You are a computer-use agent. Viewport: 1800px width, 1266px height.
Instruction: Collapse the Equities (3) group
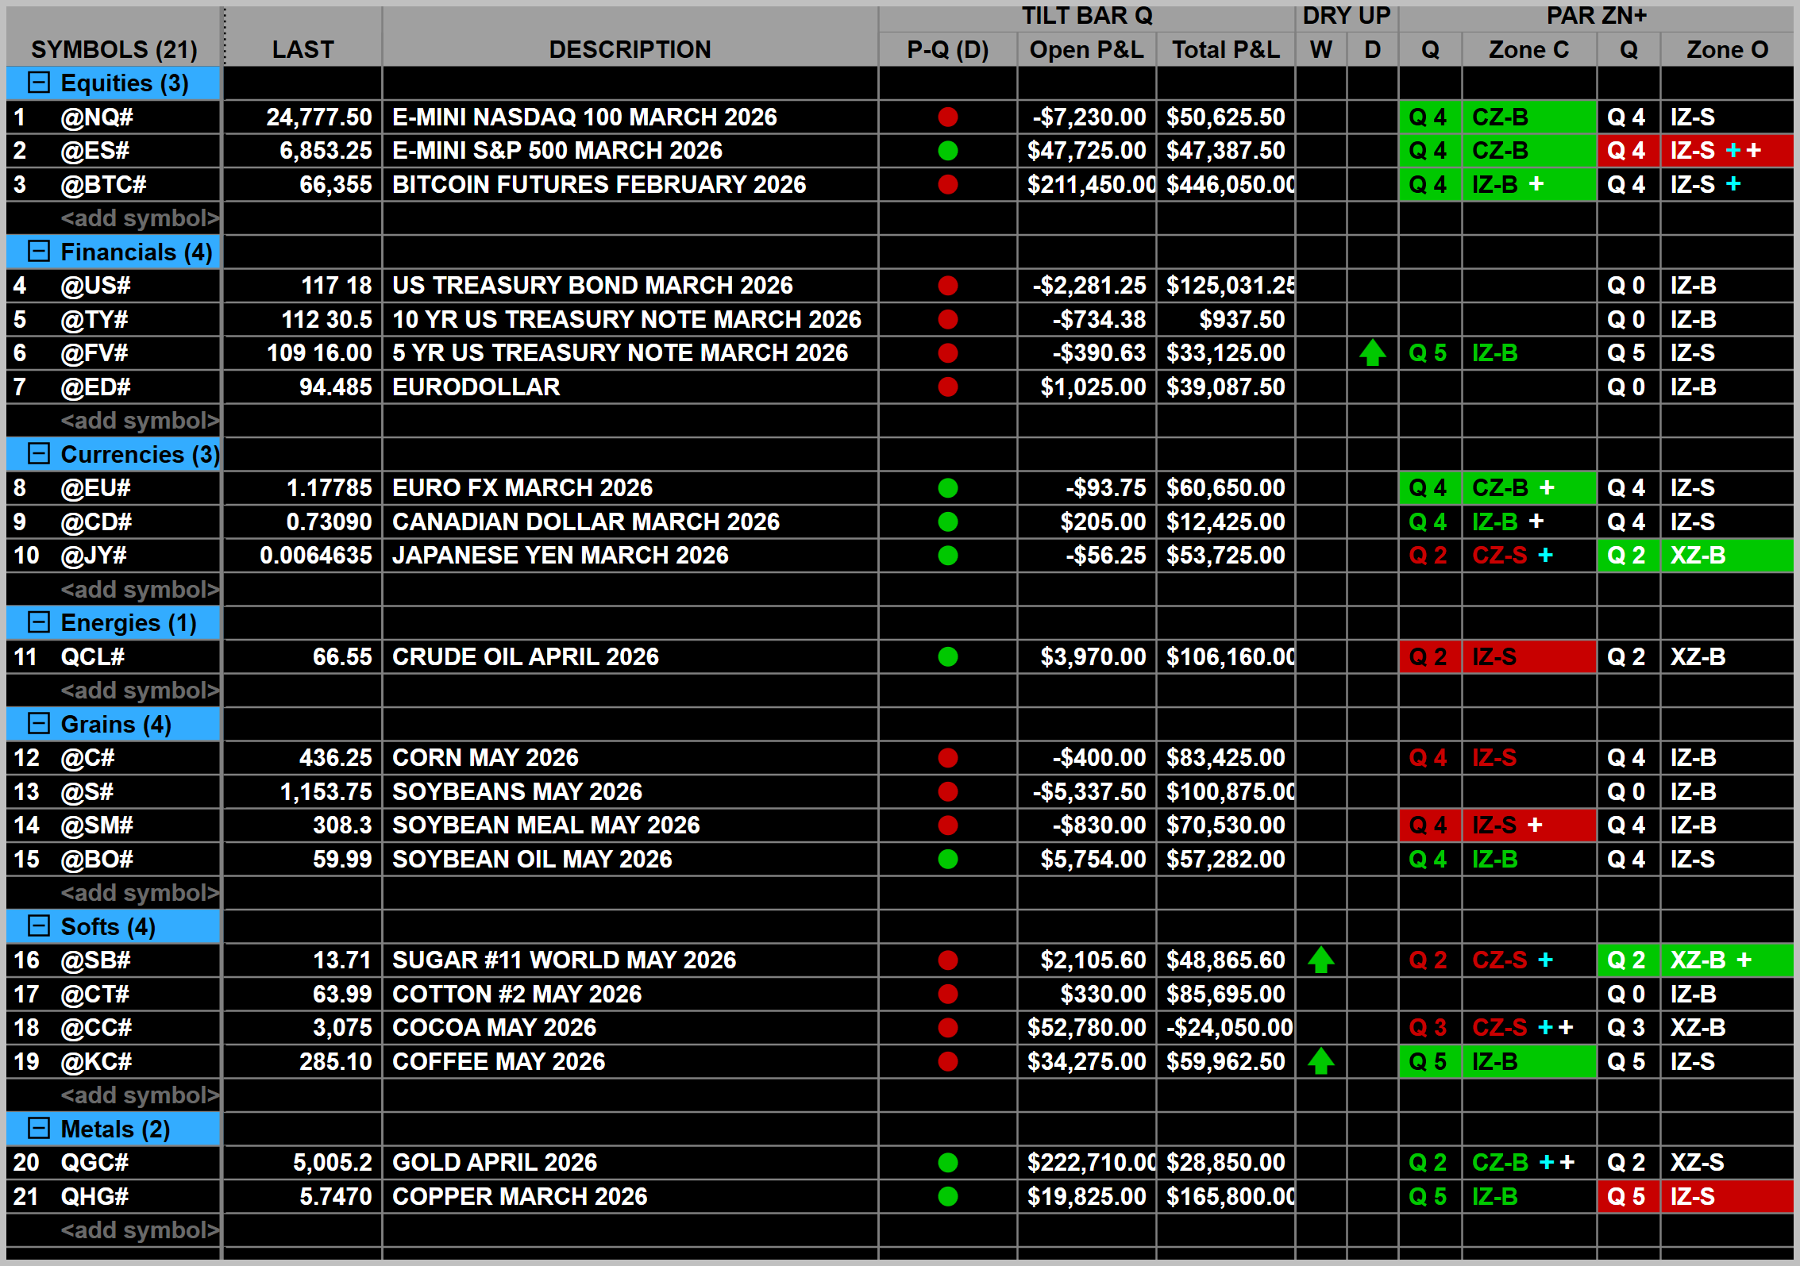(39, 83)
